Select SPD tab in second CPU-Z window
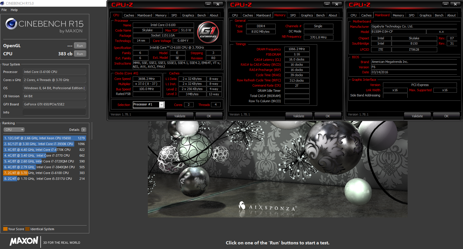 pyautogui.click(x=293, y=15)
